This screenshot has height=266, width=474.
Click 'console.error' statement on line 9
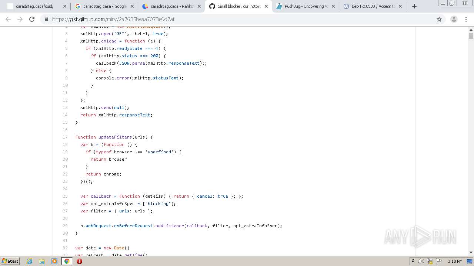click(x=113, y=78)
